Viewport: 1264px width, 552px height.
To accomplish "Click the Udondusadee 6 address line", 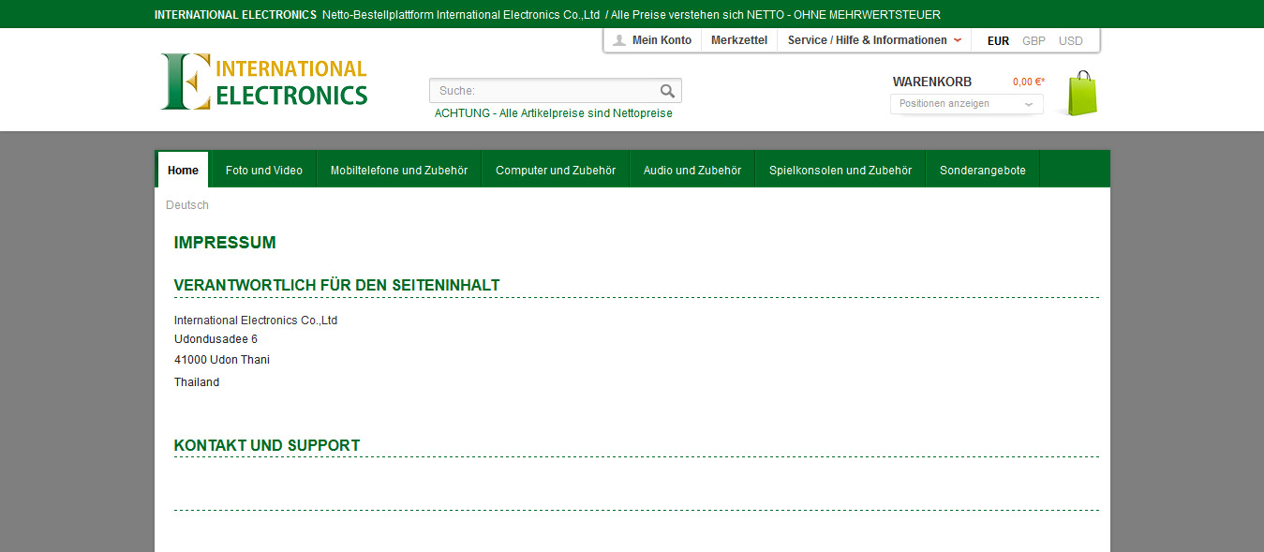I will [216, 339].
